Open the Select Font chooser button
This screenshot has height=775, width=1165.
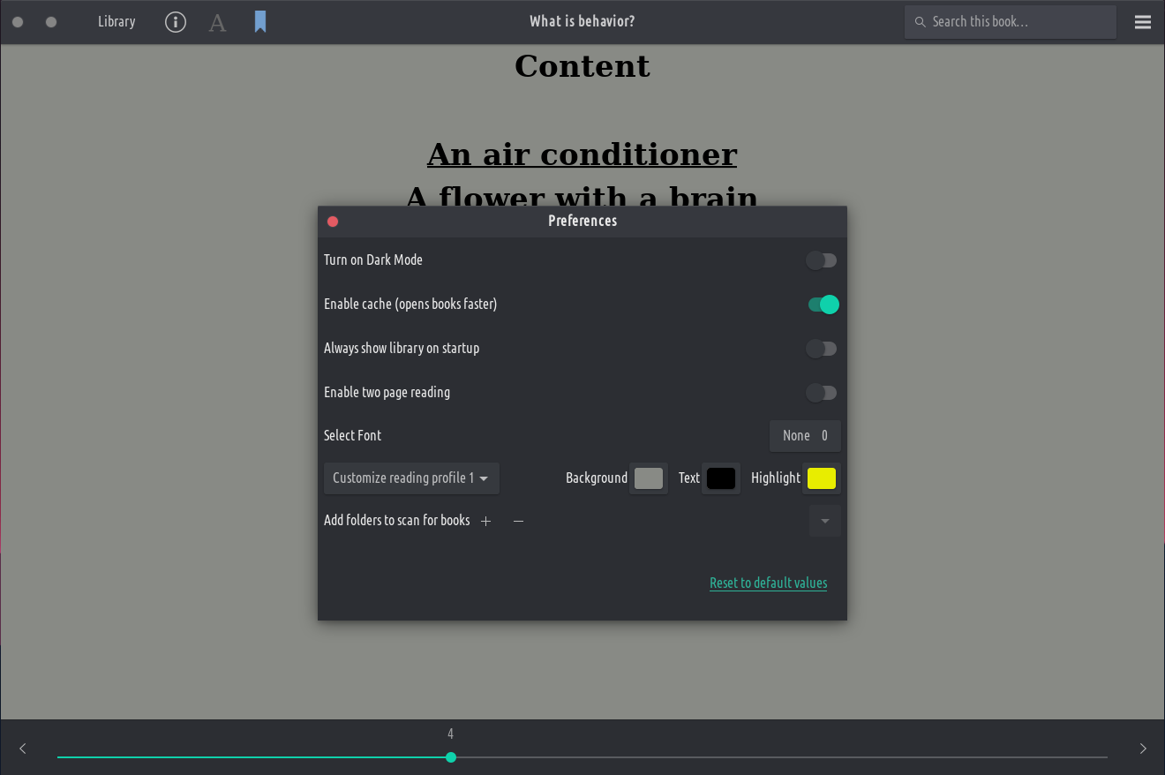805,436
